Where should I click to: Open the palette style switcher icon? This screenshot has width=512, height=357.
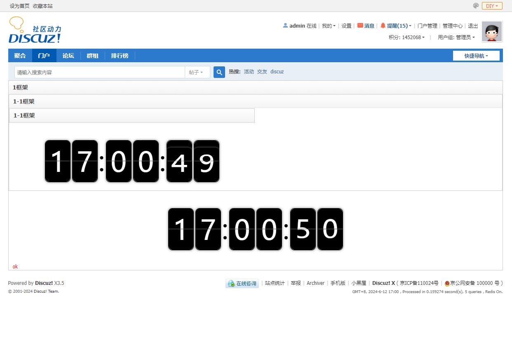pos(476,6)
